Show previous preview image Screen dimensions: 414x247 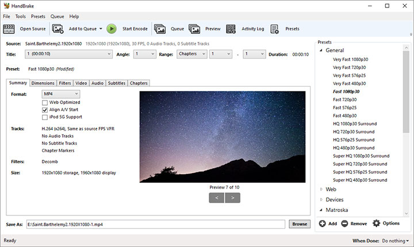pyautogui.click(x=217, y=198)
